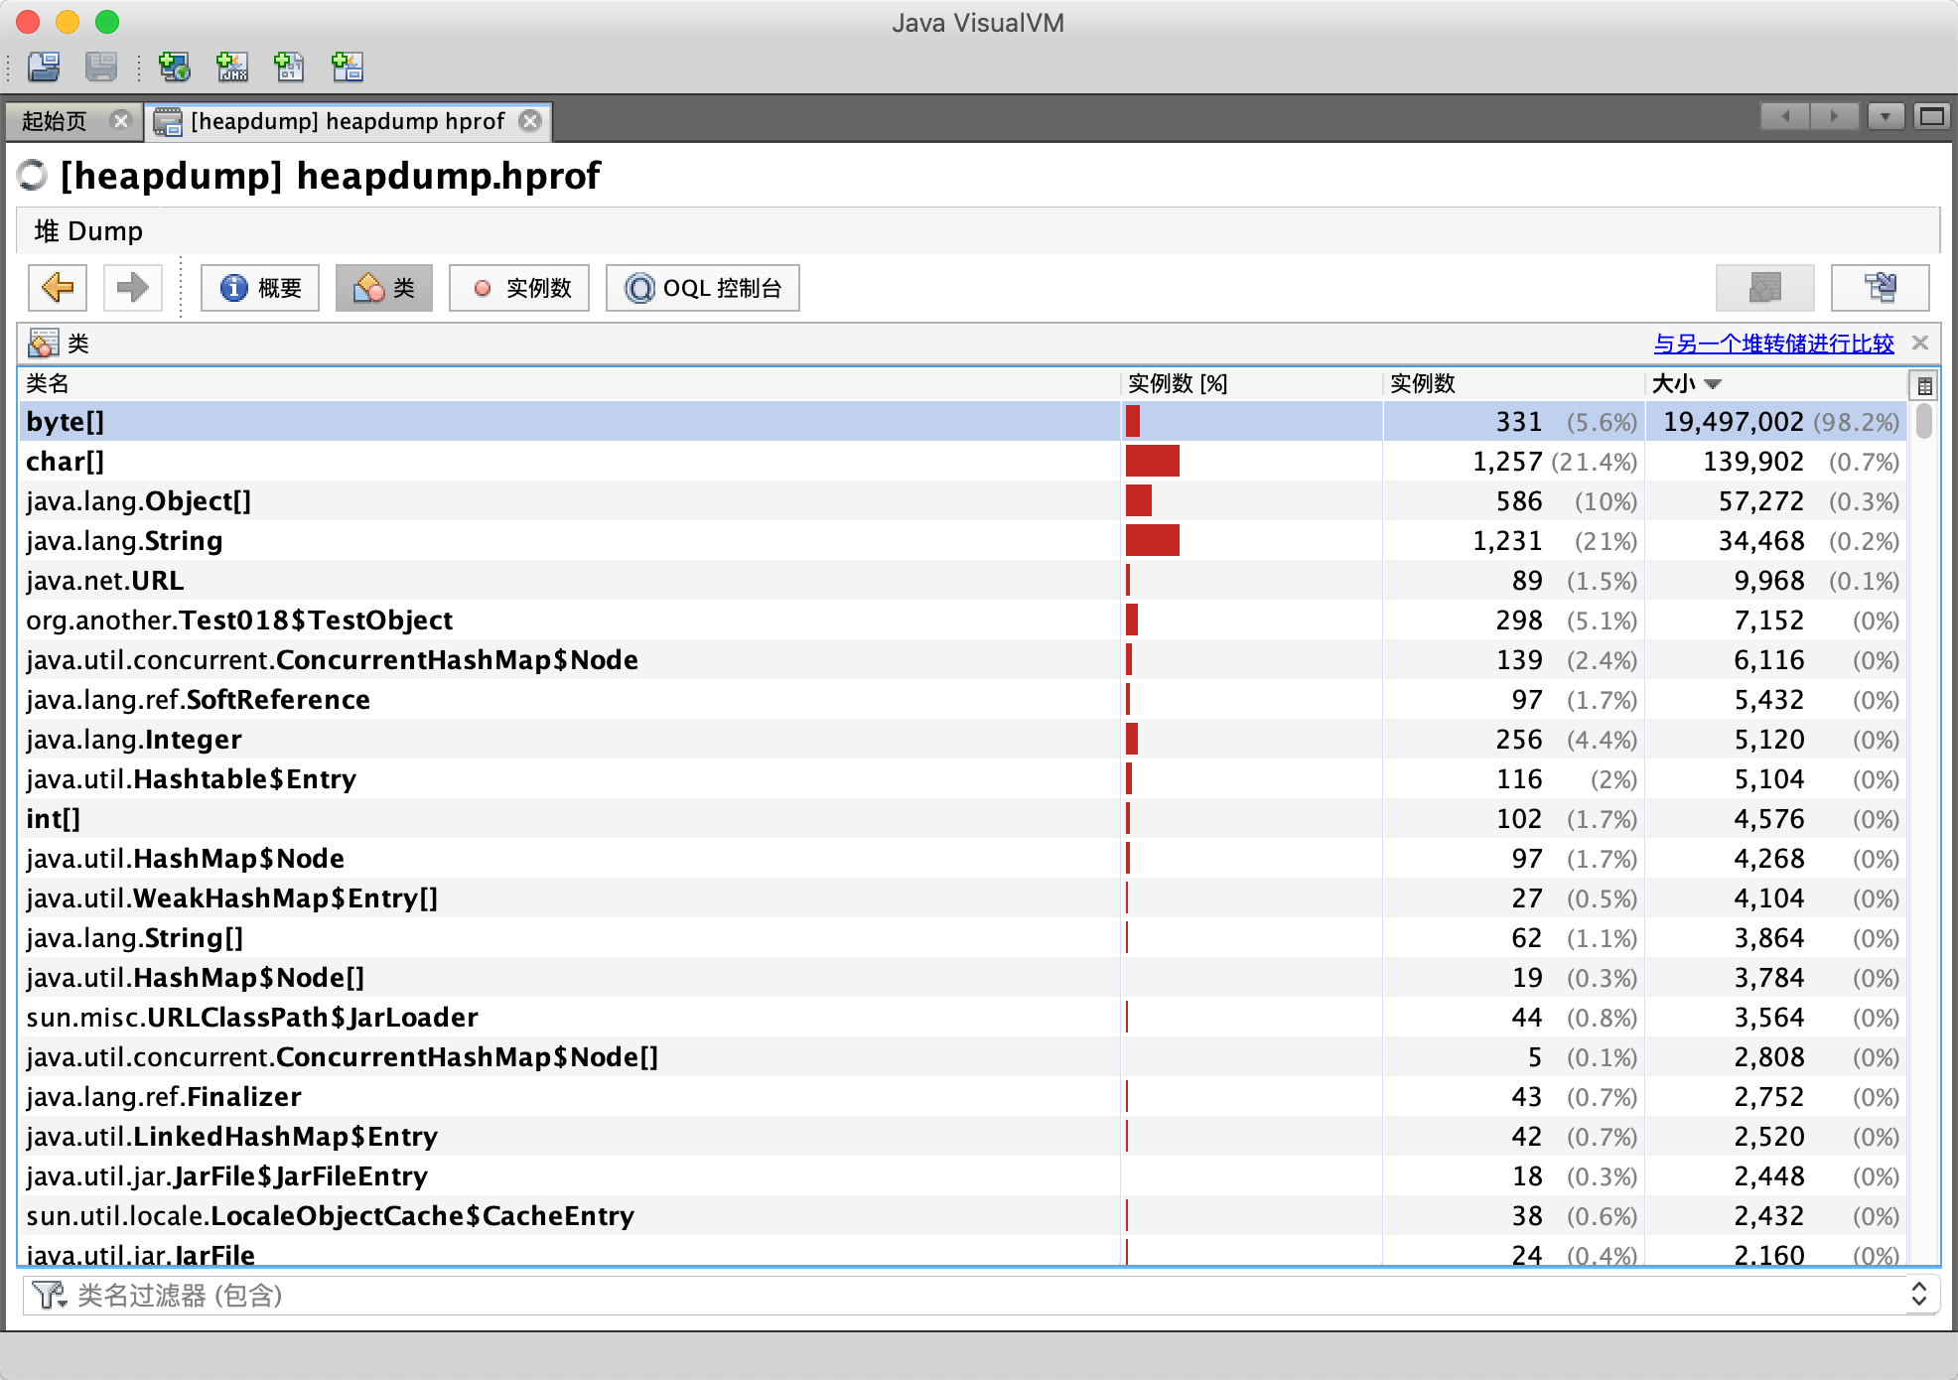The height and width of the screenshot is (1380, 1958).
Task: Sort by the 实例数 [%] column header
Action: [1251, 383]
